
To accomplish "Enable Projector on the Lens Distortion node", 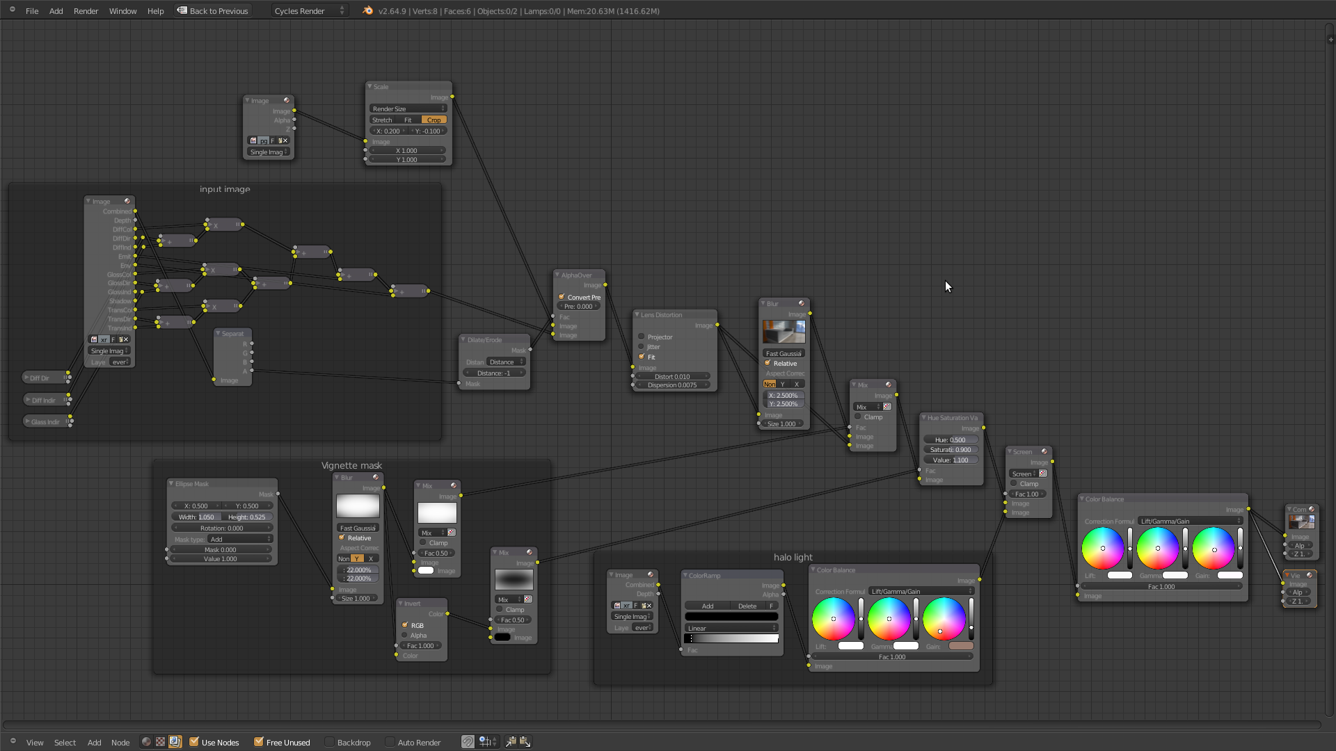I will pyautogui.click(x=642, y=337).
